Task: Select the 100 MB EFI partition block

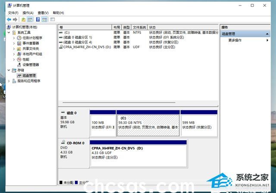Action: [x=103, y=123]
